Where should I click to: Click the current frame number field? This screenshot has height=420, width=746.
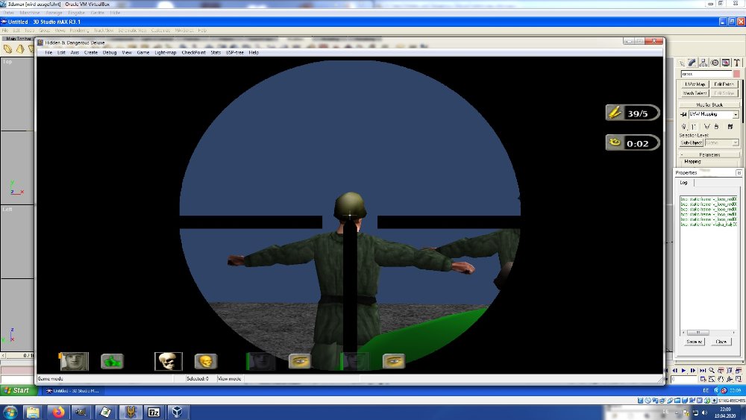(x=683, y=379)
